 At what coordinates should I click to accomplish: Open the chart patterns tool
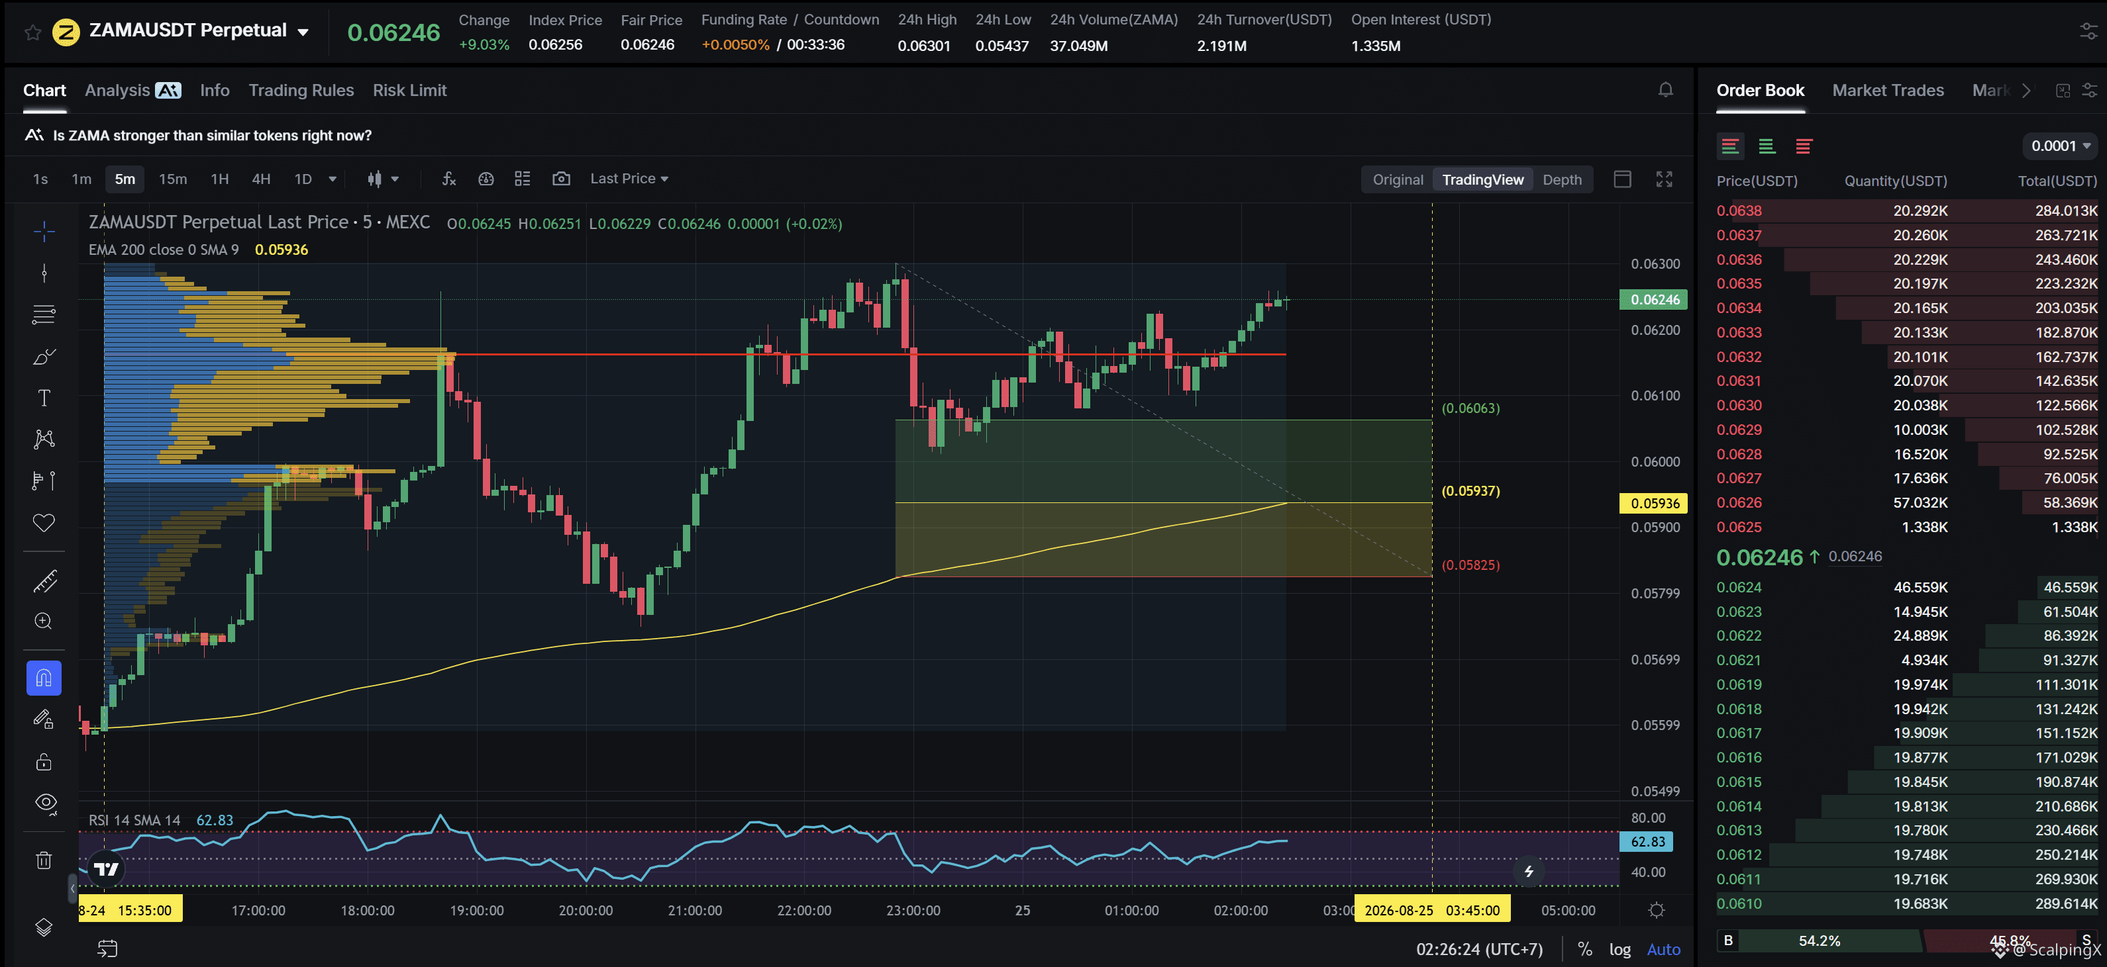pos(44,439)
